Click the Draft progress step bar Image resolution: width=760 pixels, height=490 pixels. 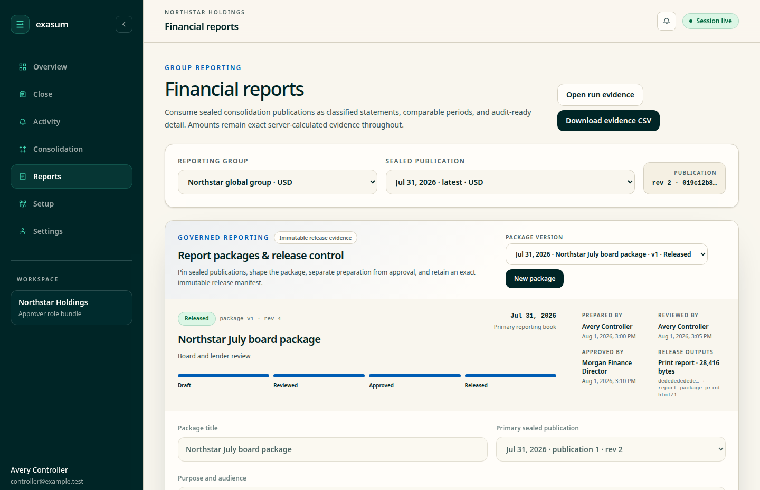(x=223, y=376)
